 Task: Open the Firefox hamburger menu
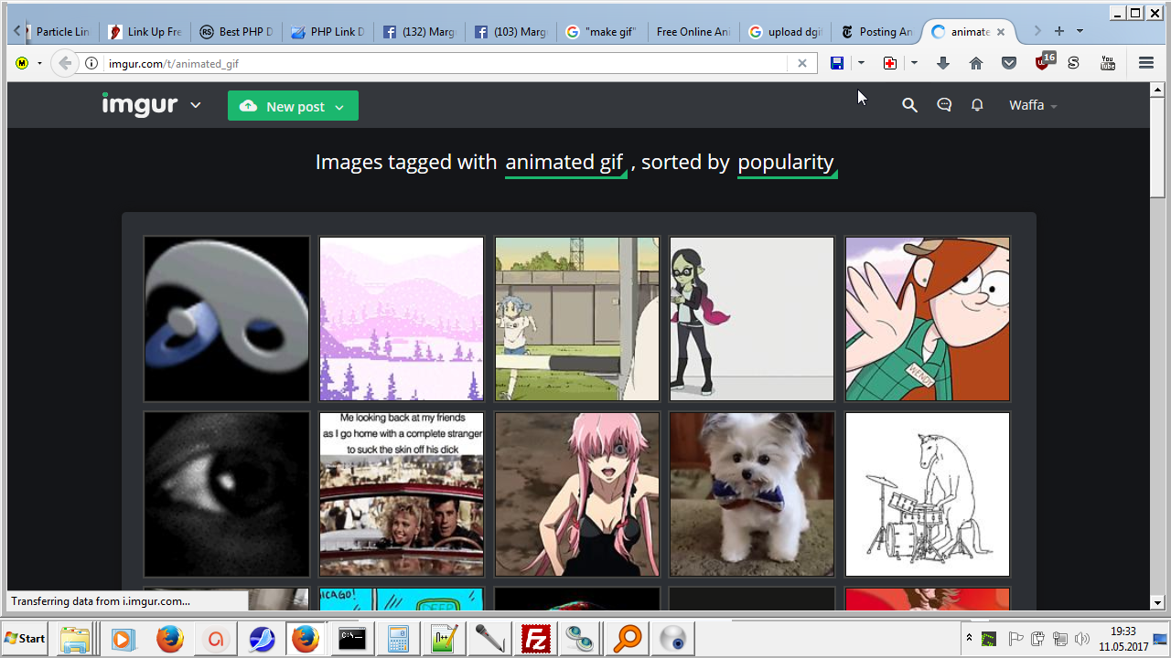pyautogui.click(x=1146, y=63)
